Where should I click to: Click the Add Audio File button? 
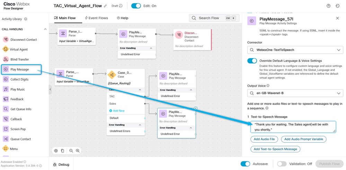point(264,139)
